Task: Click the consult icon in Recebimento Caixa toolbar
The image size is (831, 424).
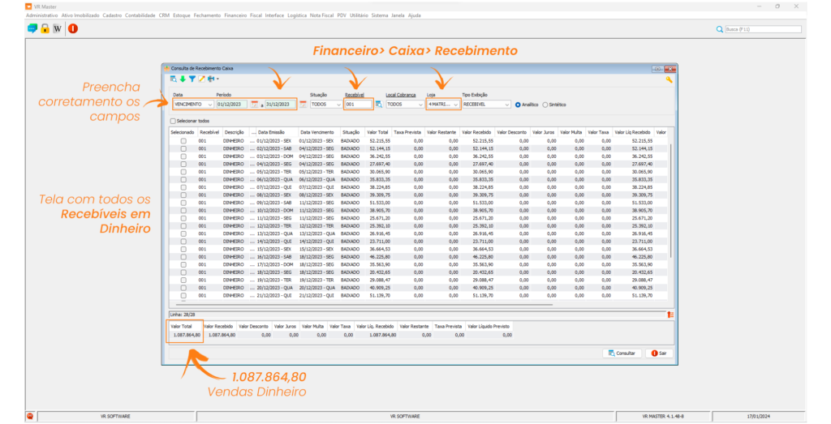Action: click(x=174, y=79)
